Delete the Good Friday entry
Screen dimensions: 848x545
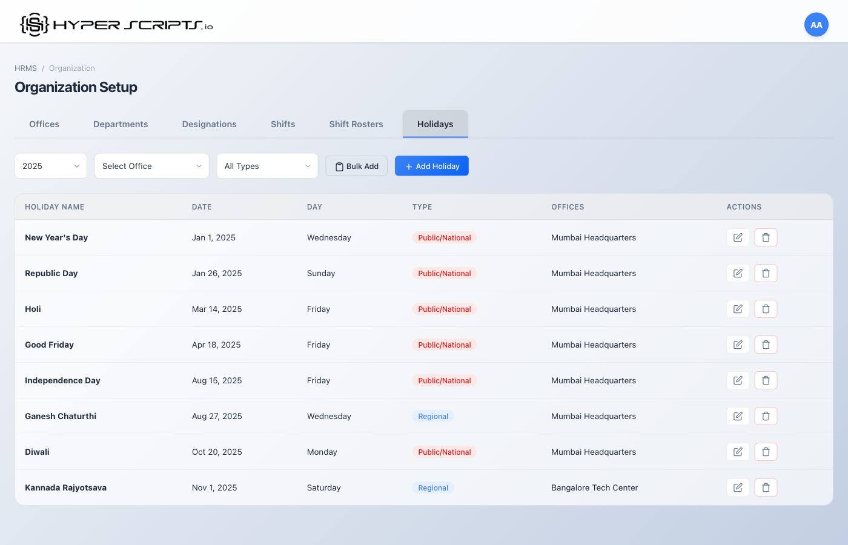[x=766, y=345]
